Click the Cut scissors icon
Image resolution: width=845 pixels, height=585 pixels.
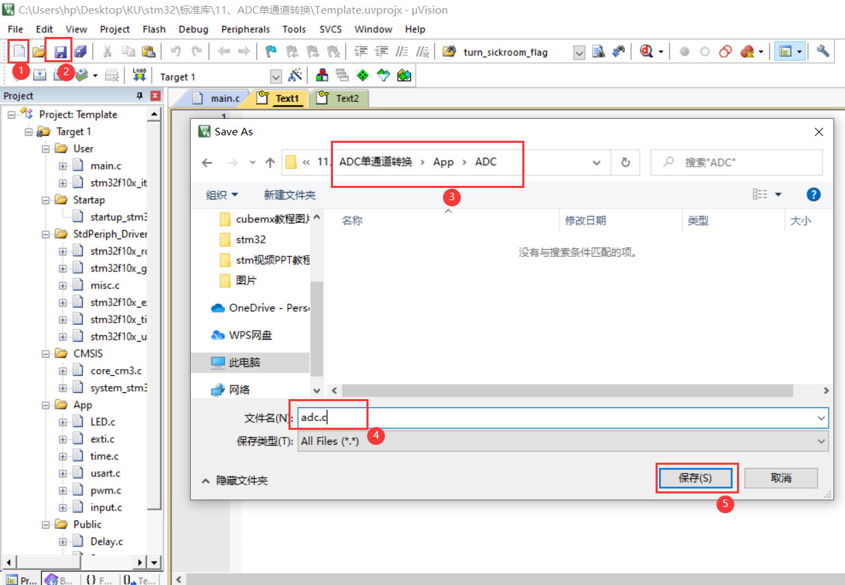(x=107, y=52)
